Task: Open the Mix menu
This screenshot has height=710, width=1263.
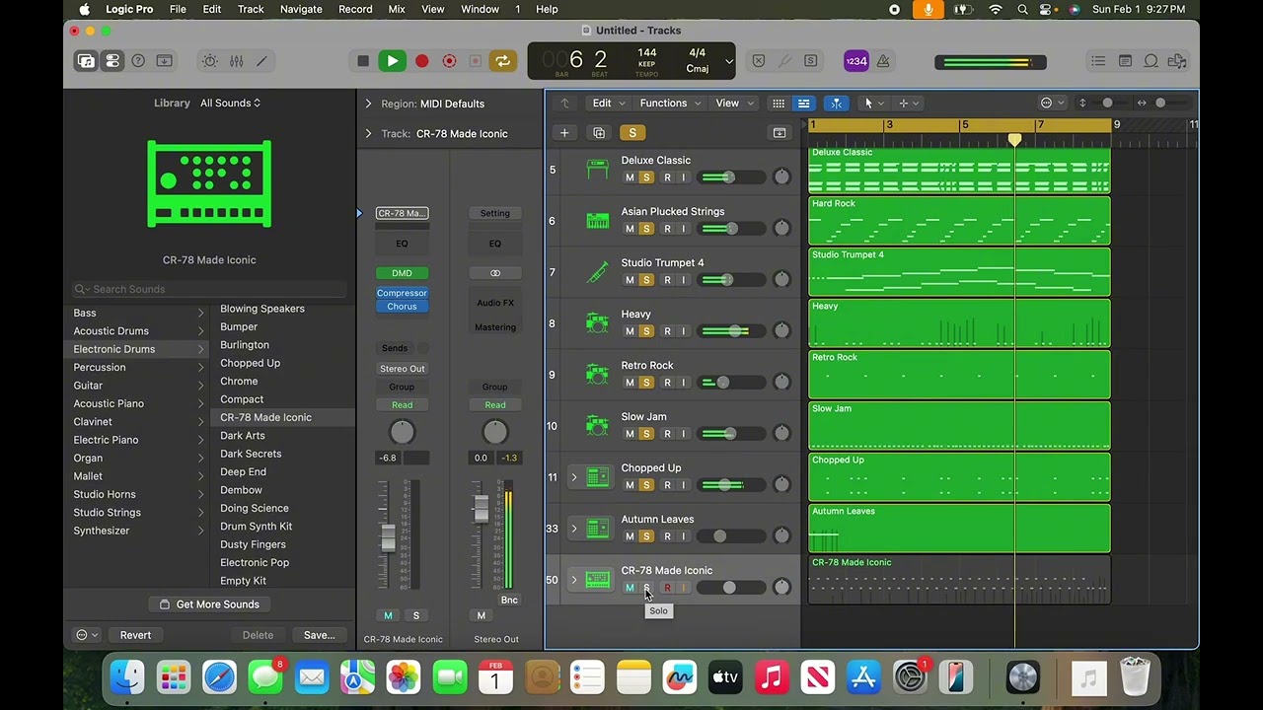Action: coord(397,9)
